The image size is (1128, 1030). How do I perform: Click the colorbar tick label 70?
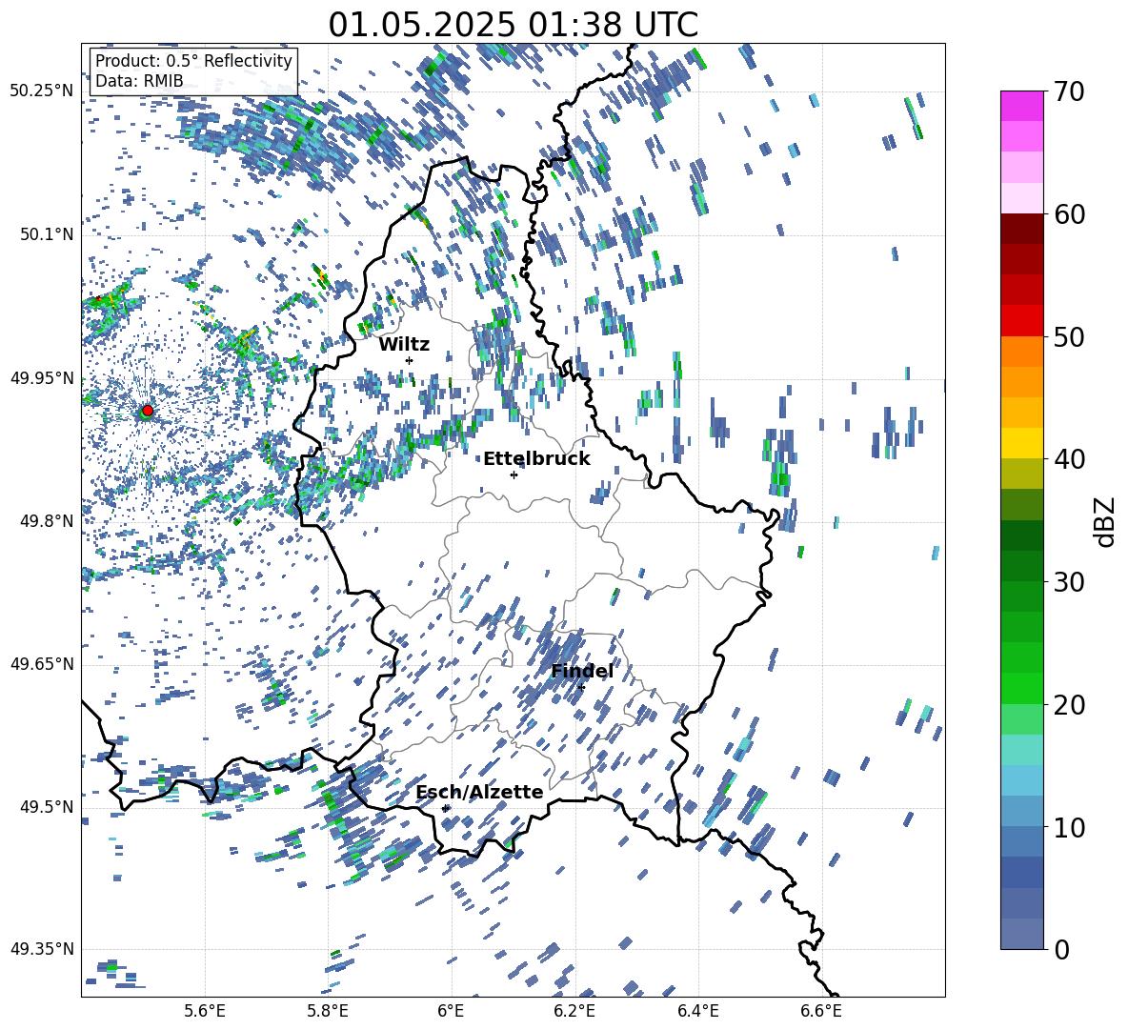tap(1069, 91)
